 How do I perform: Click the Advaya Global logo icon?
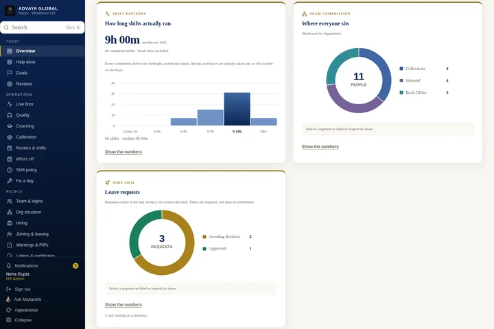[x=10, y=10]
